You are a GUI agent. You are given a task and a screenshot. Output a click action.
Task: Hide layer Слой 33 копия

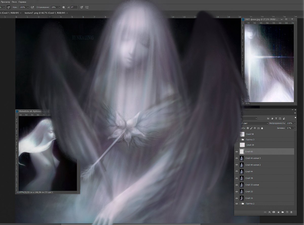click(237, 185)
